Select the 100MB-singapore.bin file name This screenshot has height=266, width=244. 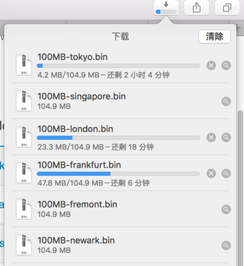(81, 96)
